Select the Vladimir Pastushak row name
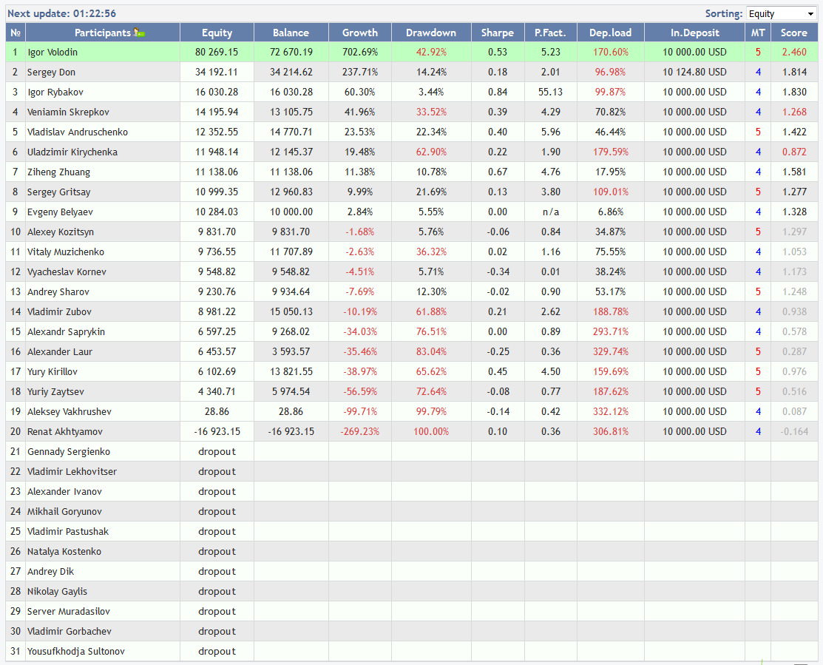Screen dimensions: 823x665 point(68,530)
